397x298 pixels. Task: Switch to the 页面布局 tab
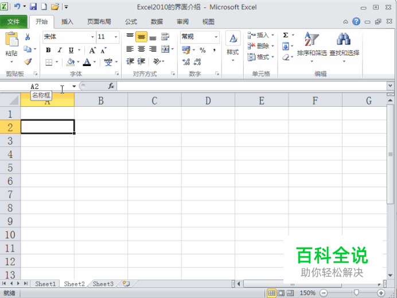pyautogui.click(x=99, y=22)
